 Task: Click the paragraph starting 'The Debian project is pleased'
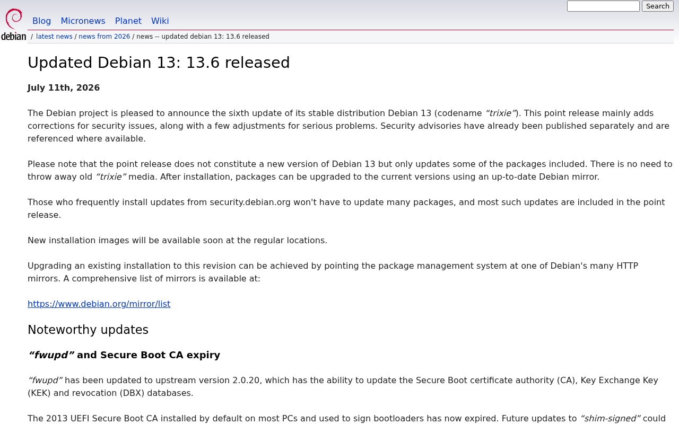coord(349,126)
